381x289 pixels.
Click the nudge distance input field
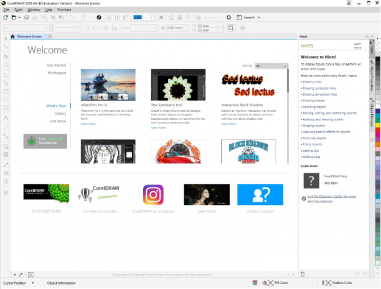(176, 28)
